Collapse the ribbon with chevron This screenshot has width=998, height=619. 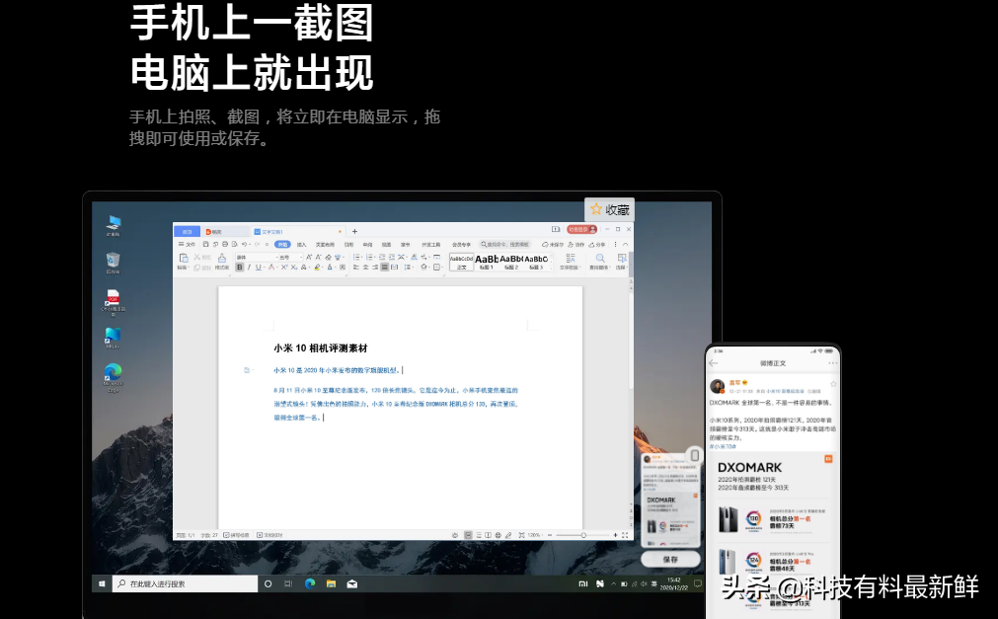point(625,245)
